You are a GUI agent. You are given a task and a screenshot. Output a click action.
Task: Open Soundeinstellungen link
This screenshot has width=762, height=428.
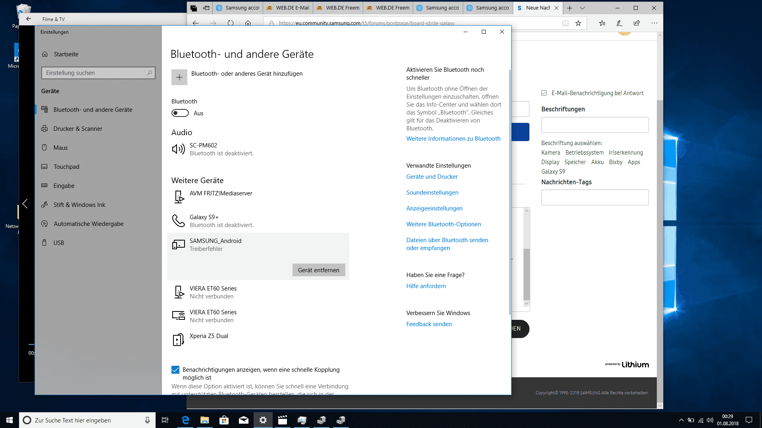click(432, 193)
